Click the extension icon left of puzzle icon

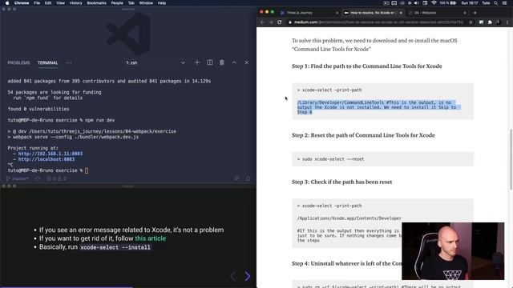pyautogui.click(x=481, y=22)
